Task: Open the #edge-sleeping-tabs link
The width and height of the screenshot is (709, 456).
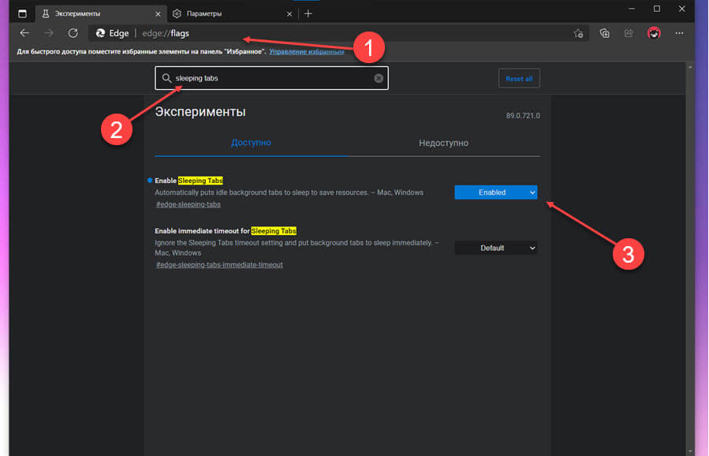Action: tap(188, 204)
